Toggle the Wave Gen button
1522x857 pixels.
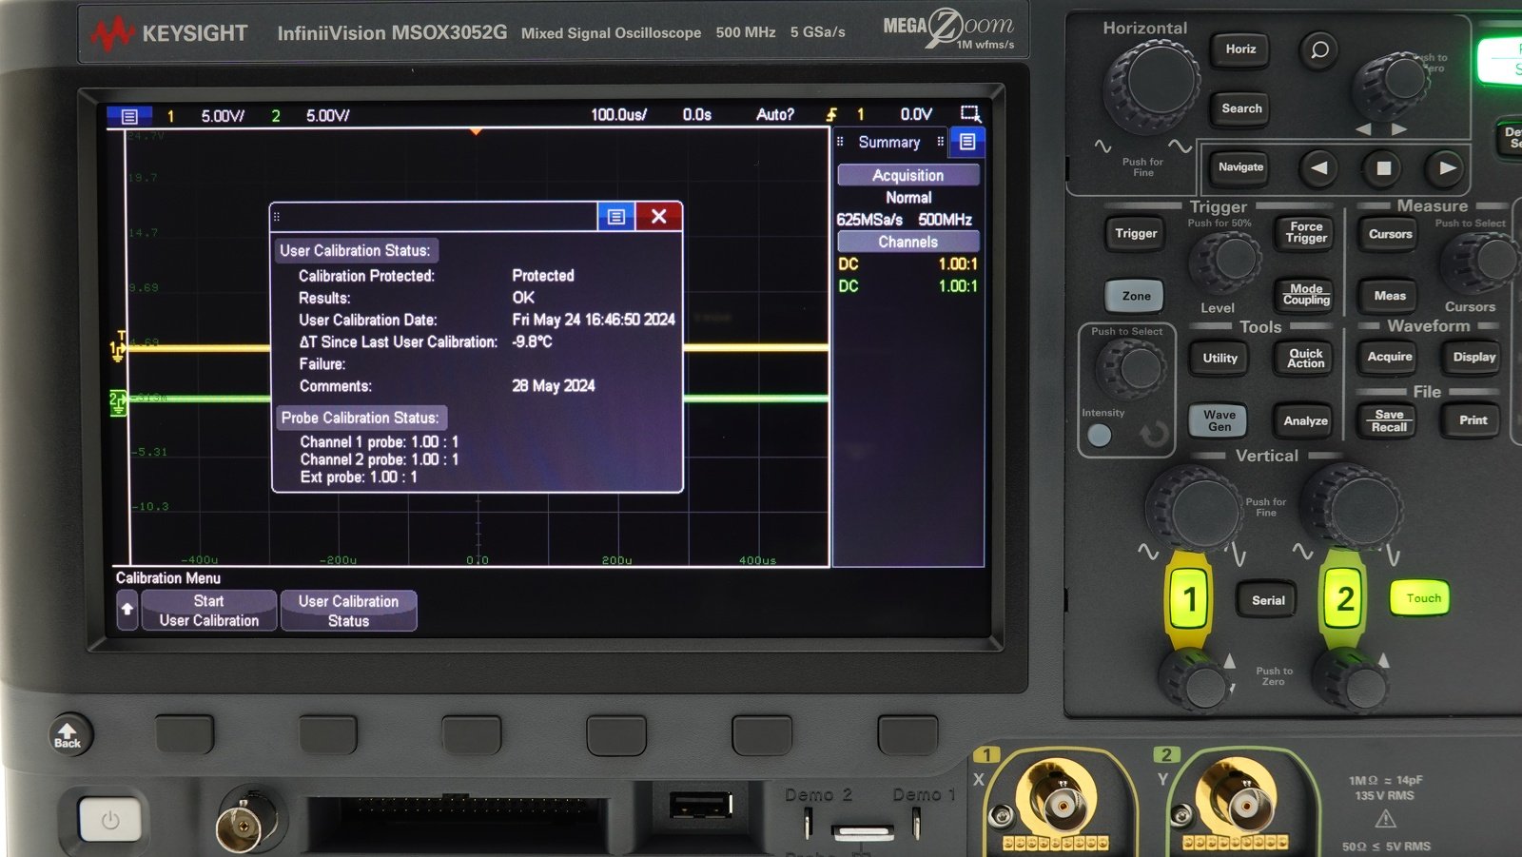pyautogui.click(x=1220, y=420)
